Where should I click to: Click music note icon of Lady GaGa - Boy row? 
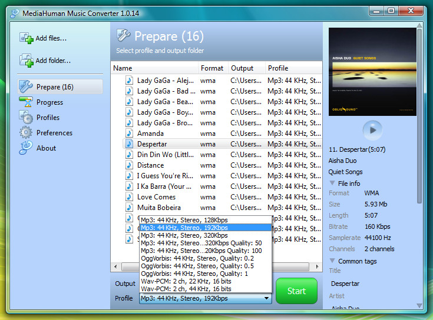(x=129, y=112)
